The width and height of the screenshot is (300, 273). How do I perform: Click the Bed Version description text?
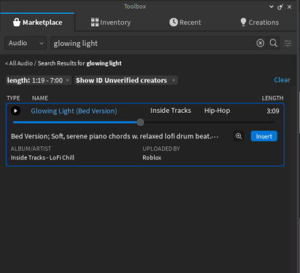pos(115,136)
